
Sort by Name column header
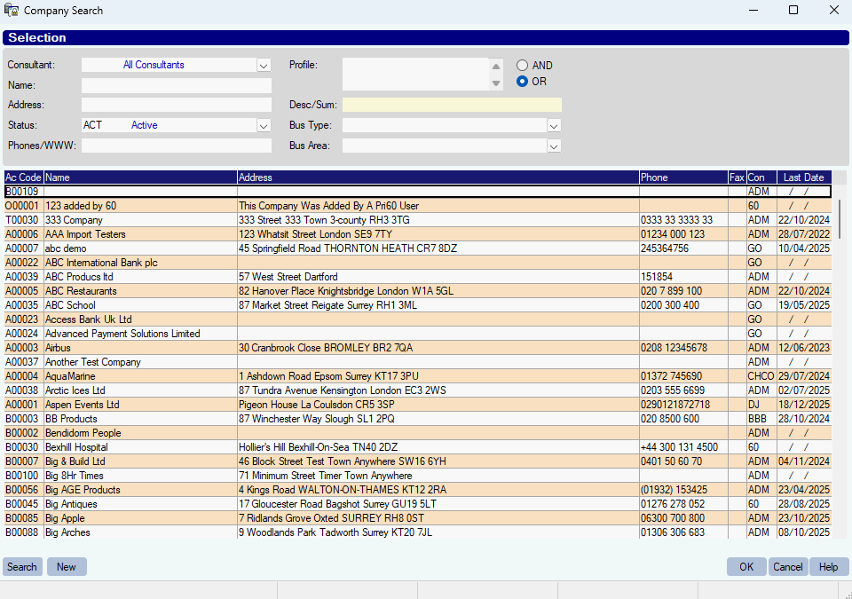click(x=140, y=177)
